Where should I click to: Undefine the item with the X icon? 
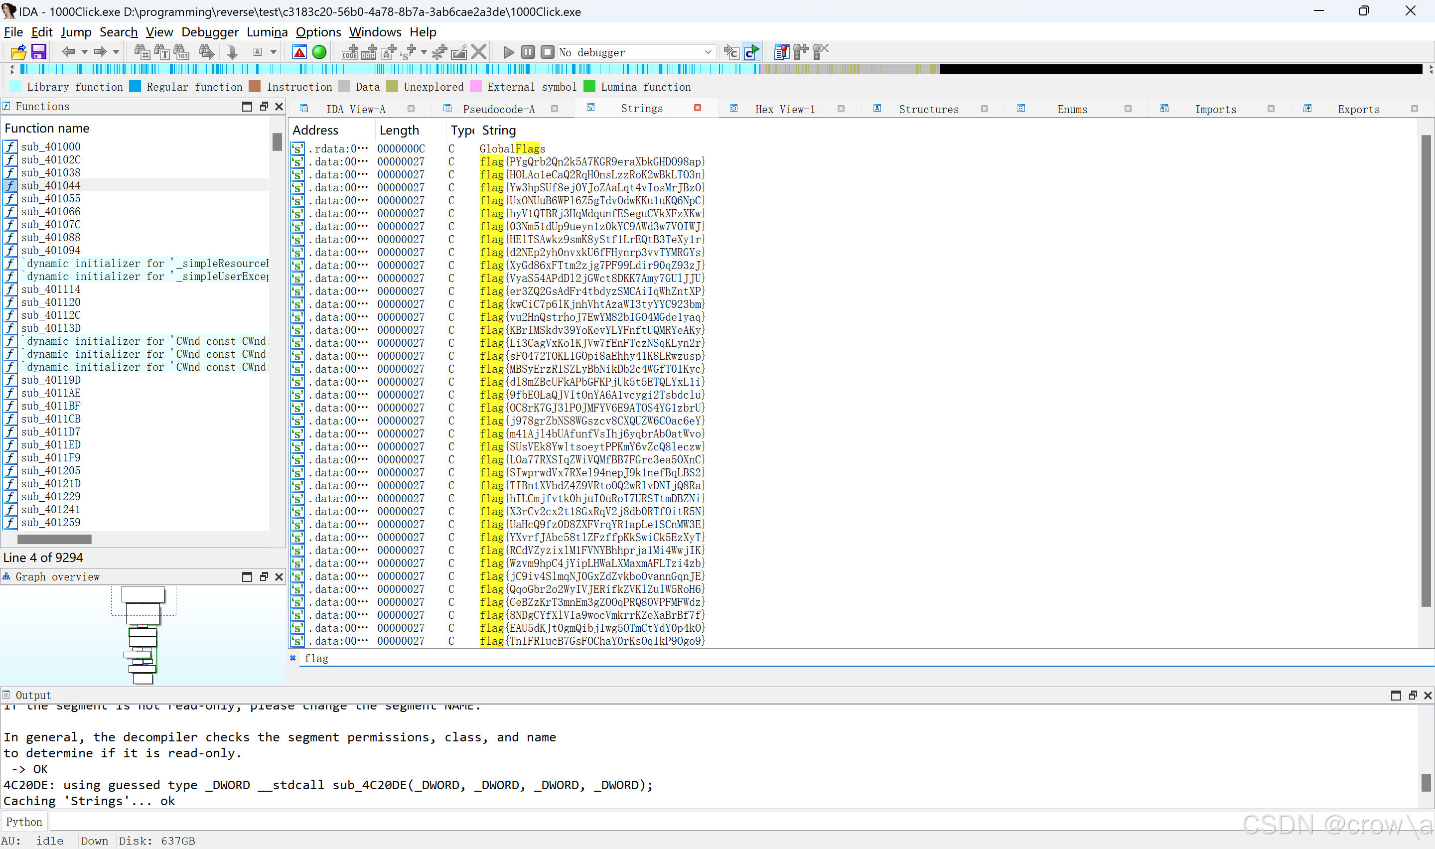click(x=479, y=52)
